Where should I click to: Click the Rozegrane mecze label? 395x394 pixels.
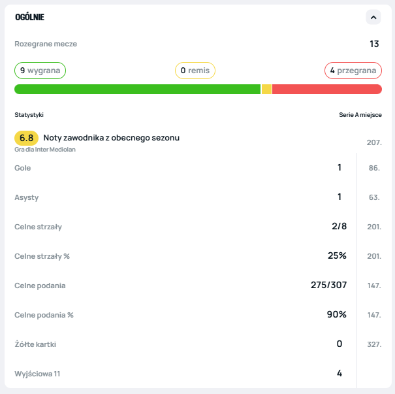[x=46, y=44]
